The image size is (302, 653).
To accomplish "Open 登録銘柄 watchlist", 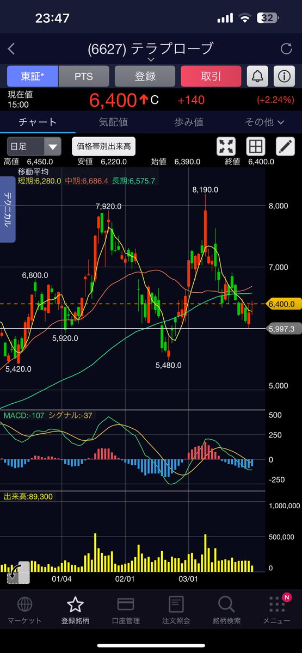I will coord(75,609).
